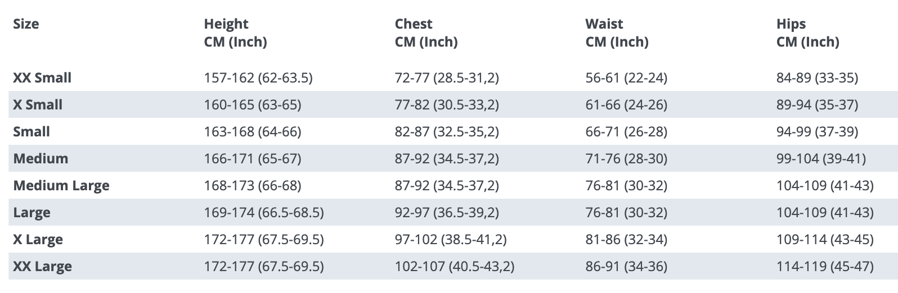Viewport: 898px width, 293px height.
Task: Click the Medium size label
Action: pyautogui.click(x=41, y=158)
